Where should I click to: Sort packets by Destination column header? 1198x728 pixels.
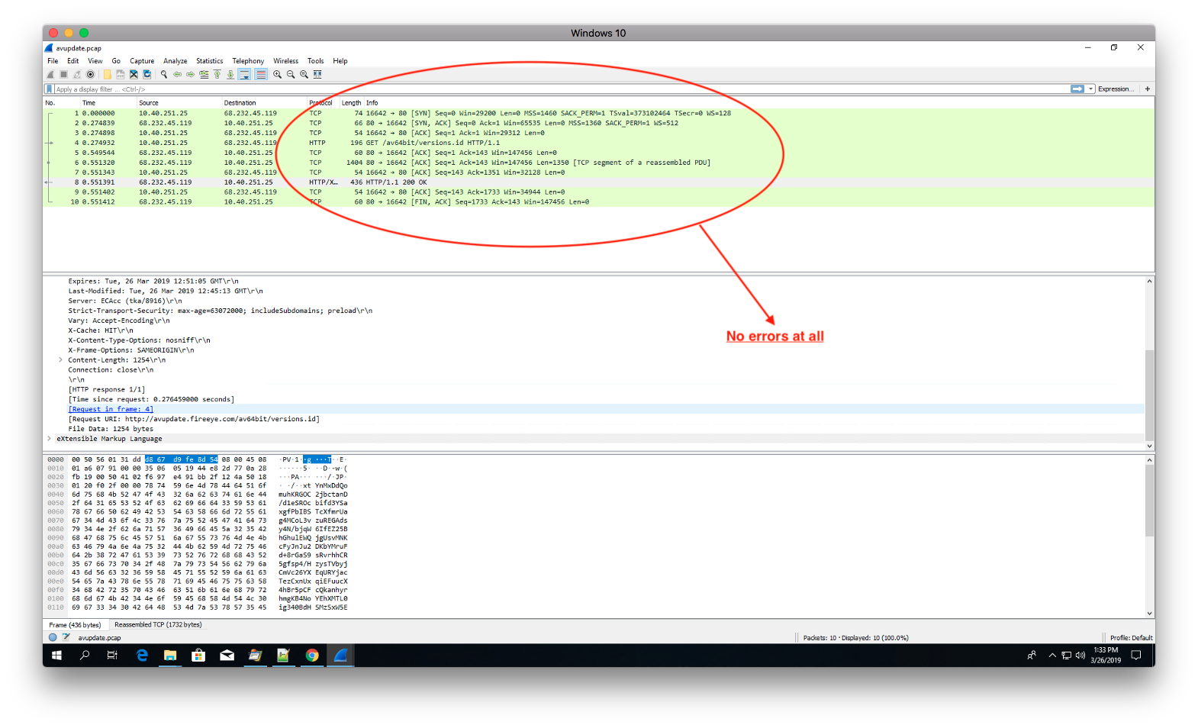[x=264, y=103]
